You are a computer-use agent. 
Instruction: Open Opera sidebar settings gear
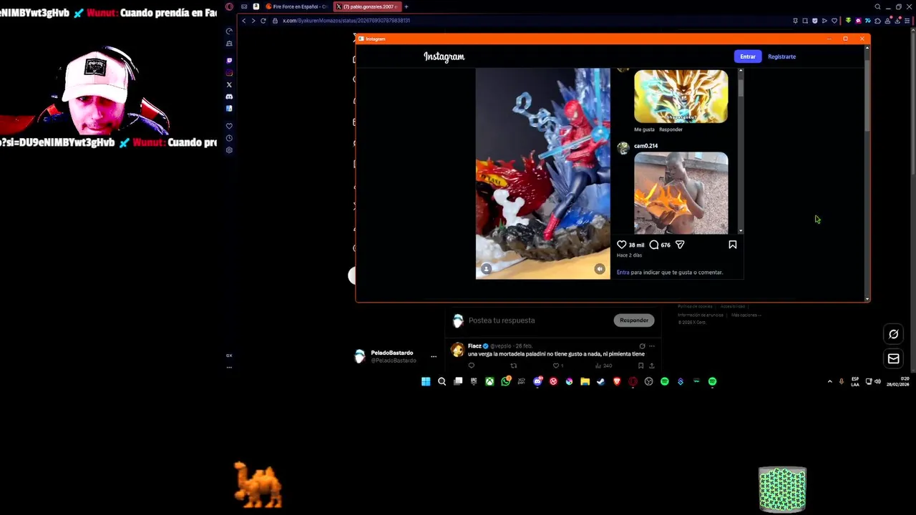(229, 150)
